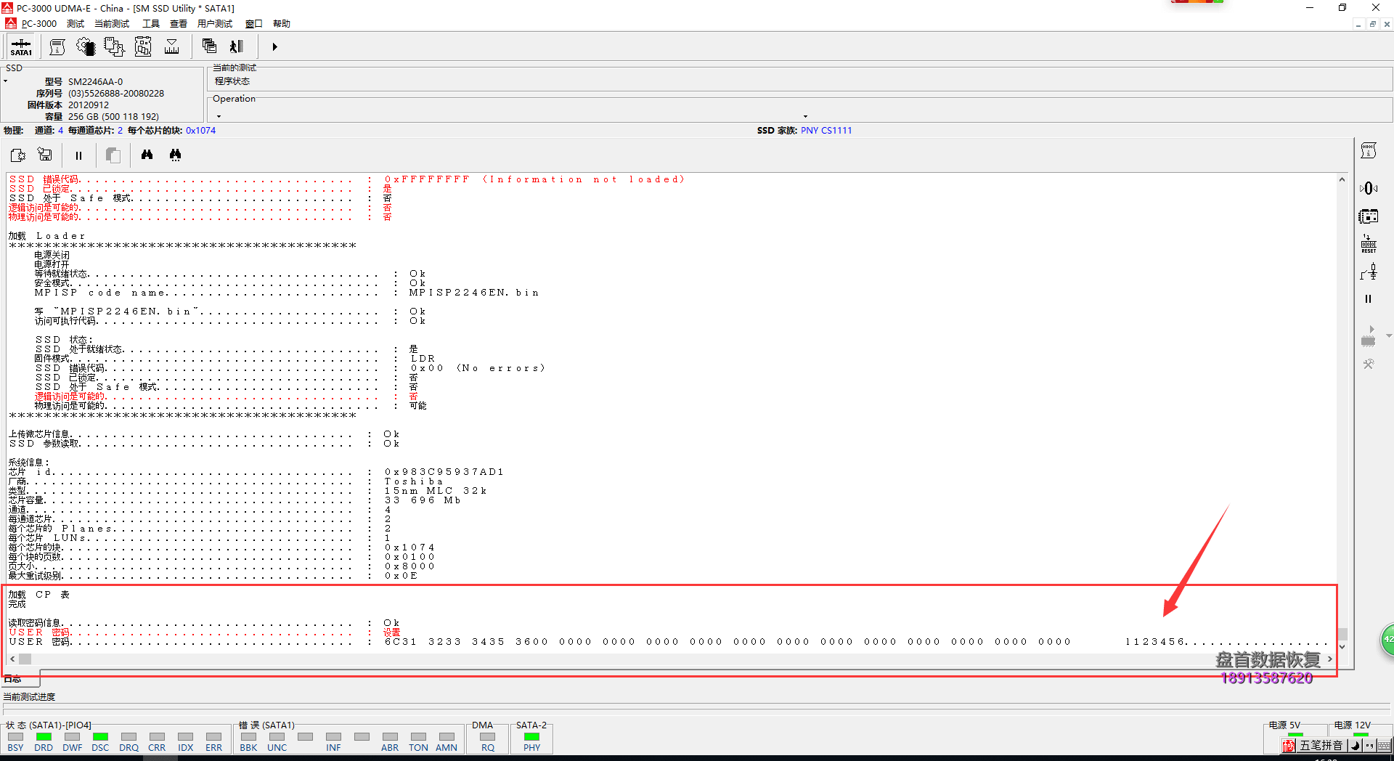The height and width of the screenshot is (761, 1394).
Task: Open the Operation left dropdown arrow
Action: click(x=219, y=116)
